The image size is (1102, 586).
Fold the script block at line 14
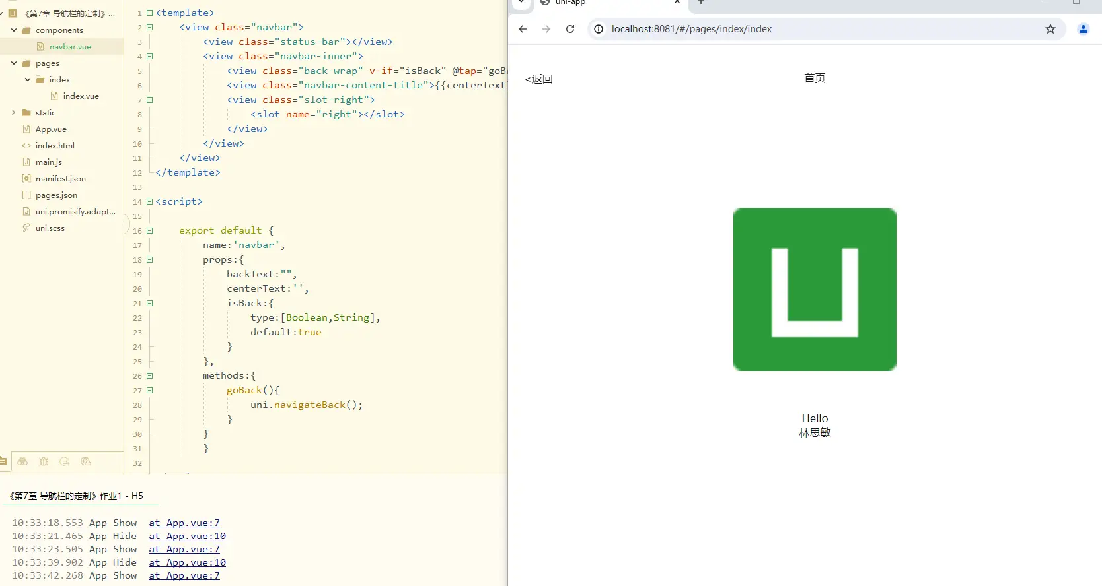tap(149, 201)
